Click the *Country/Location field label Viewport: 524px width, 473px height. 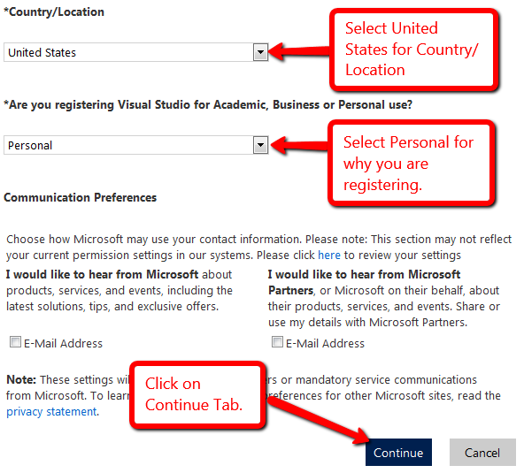point(54,12)
